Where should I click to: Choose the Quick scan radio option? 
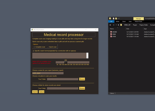[x=48, y=47]
